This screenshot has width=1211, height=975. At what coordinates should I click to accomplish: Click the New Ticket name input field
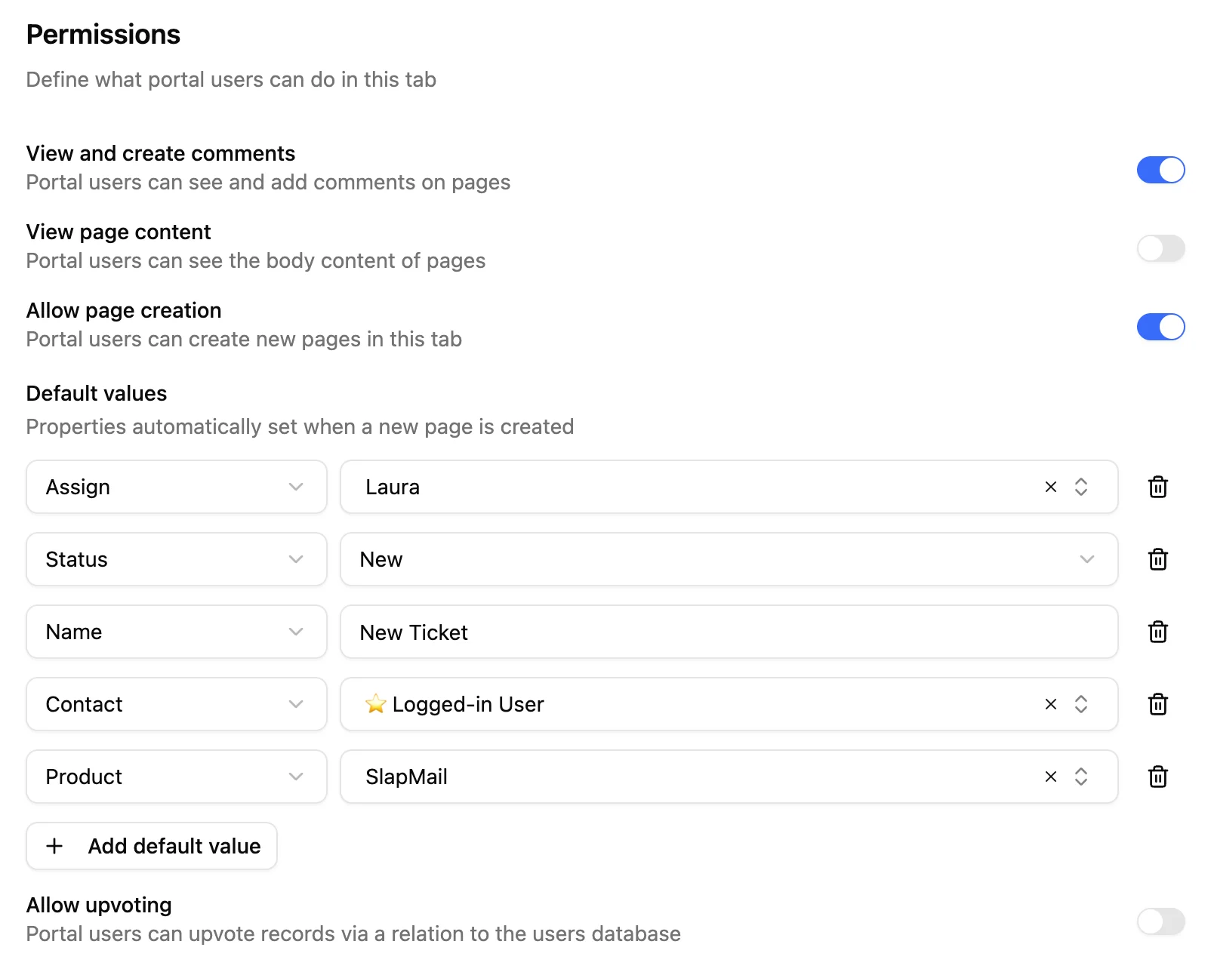click(729, 632)
